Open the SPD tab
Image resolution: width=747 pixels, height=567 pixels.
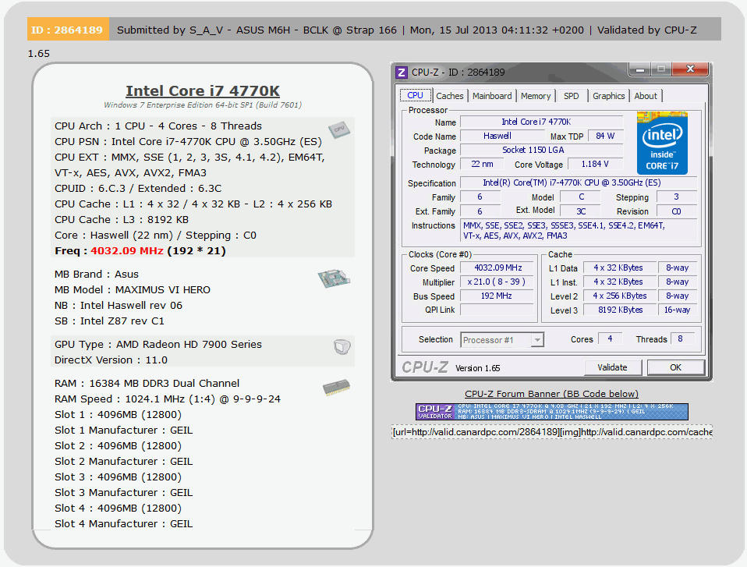click(572, 96)
